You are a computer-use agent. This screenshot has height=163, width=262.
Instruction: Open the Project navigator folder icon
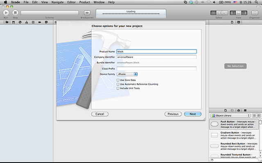(x=7, y=22)
